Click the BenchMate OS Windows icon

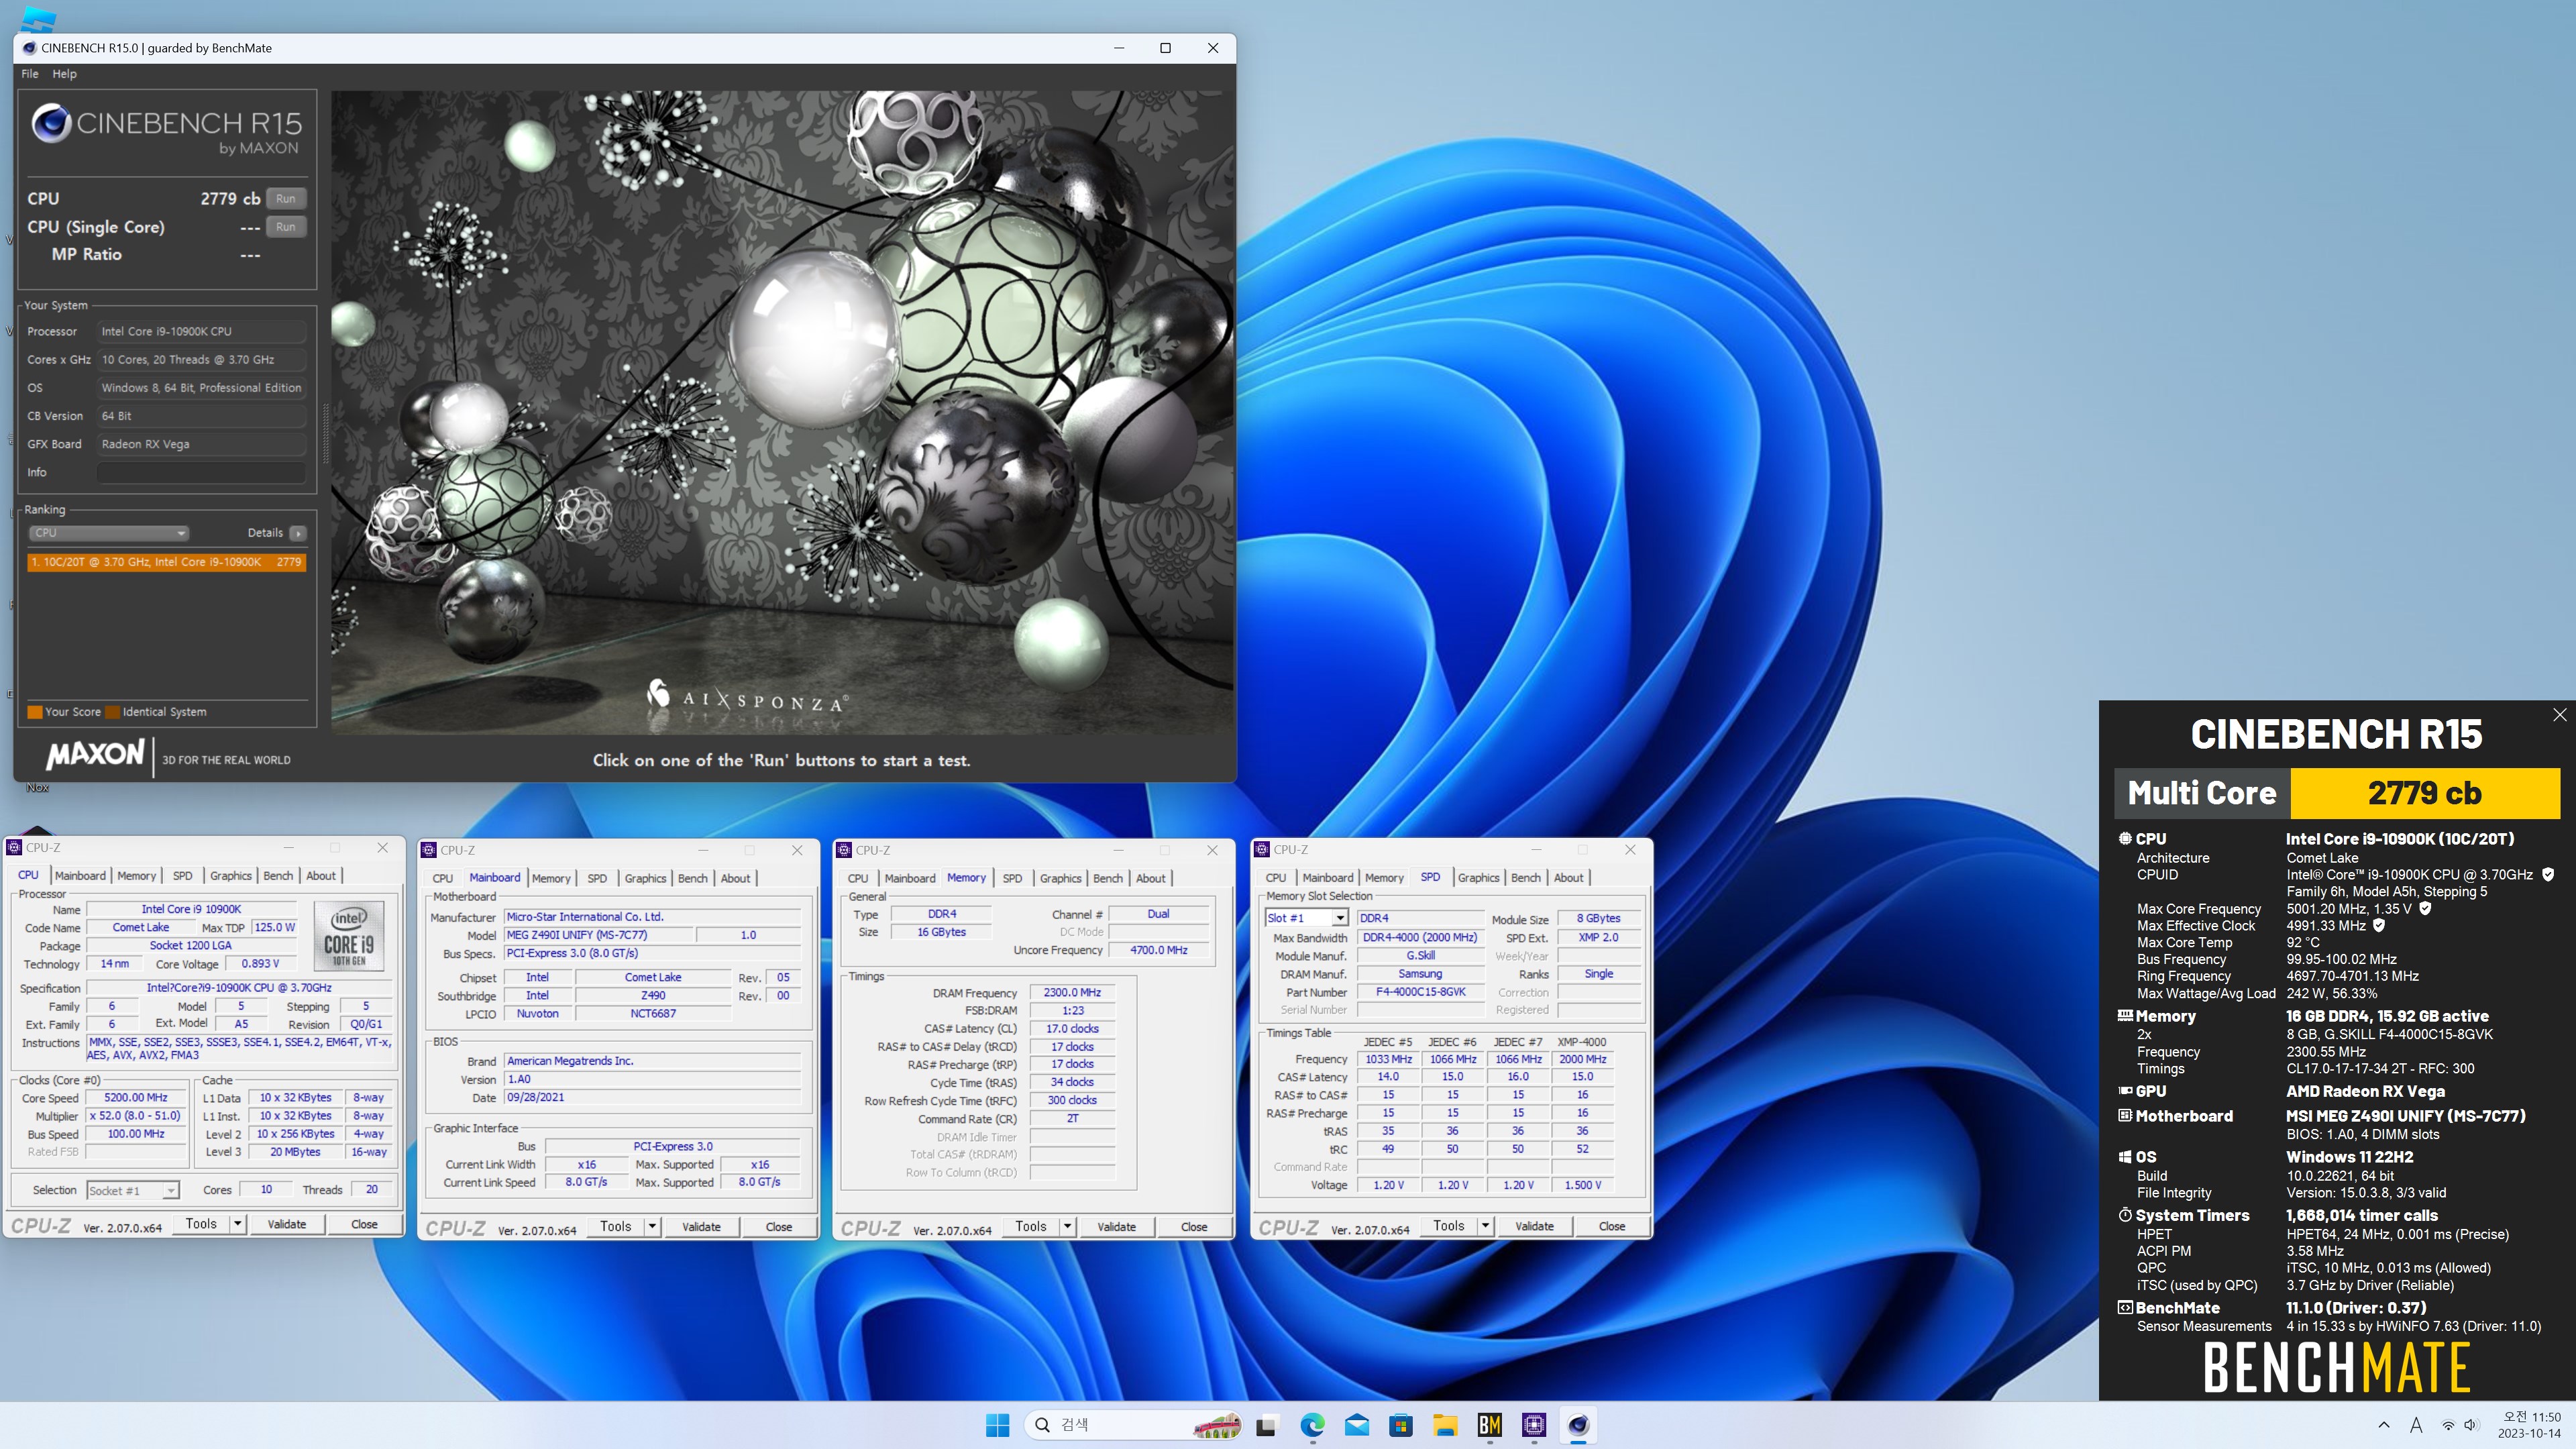pos(2125,1157)
